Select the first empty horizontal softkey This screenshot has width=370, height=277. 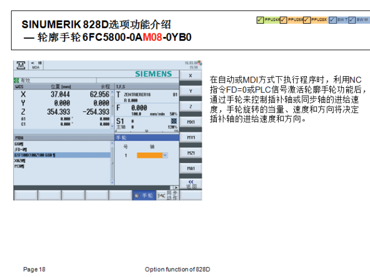(25, 196)
